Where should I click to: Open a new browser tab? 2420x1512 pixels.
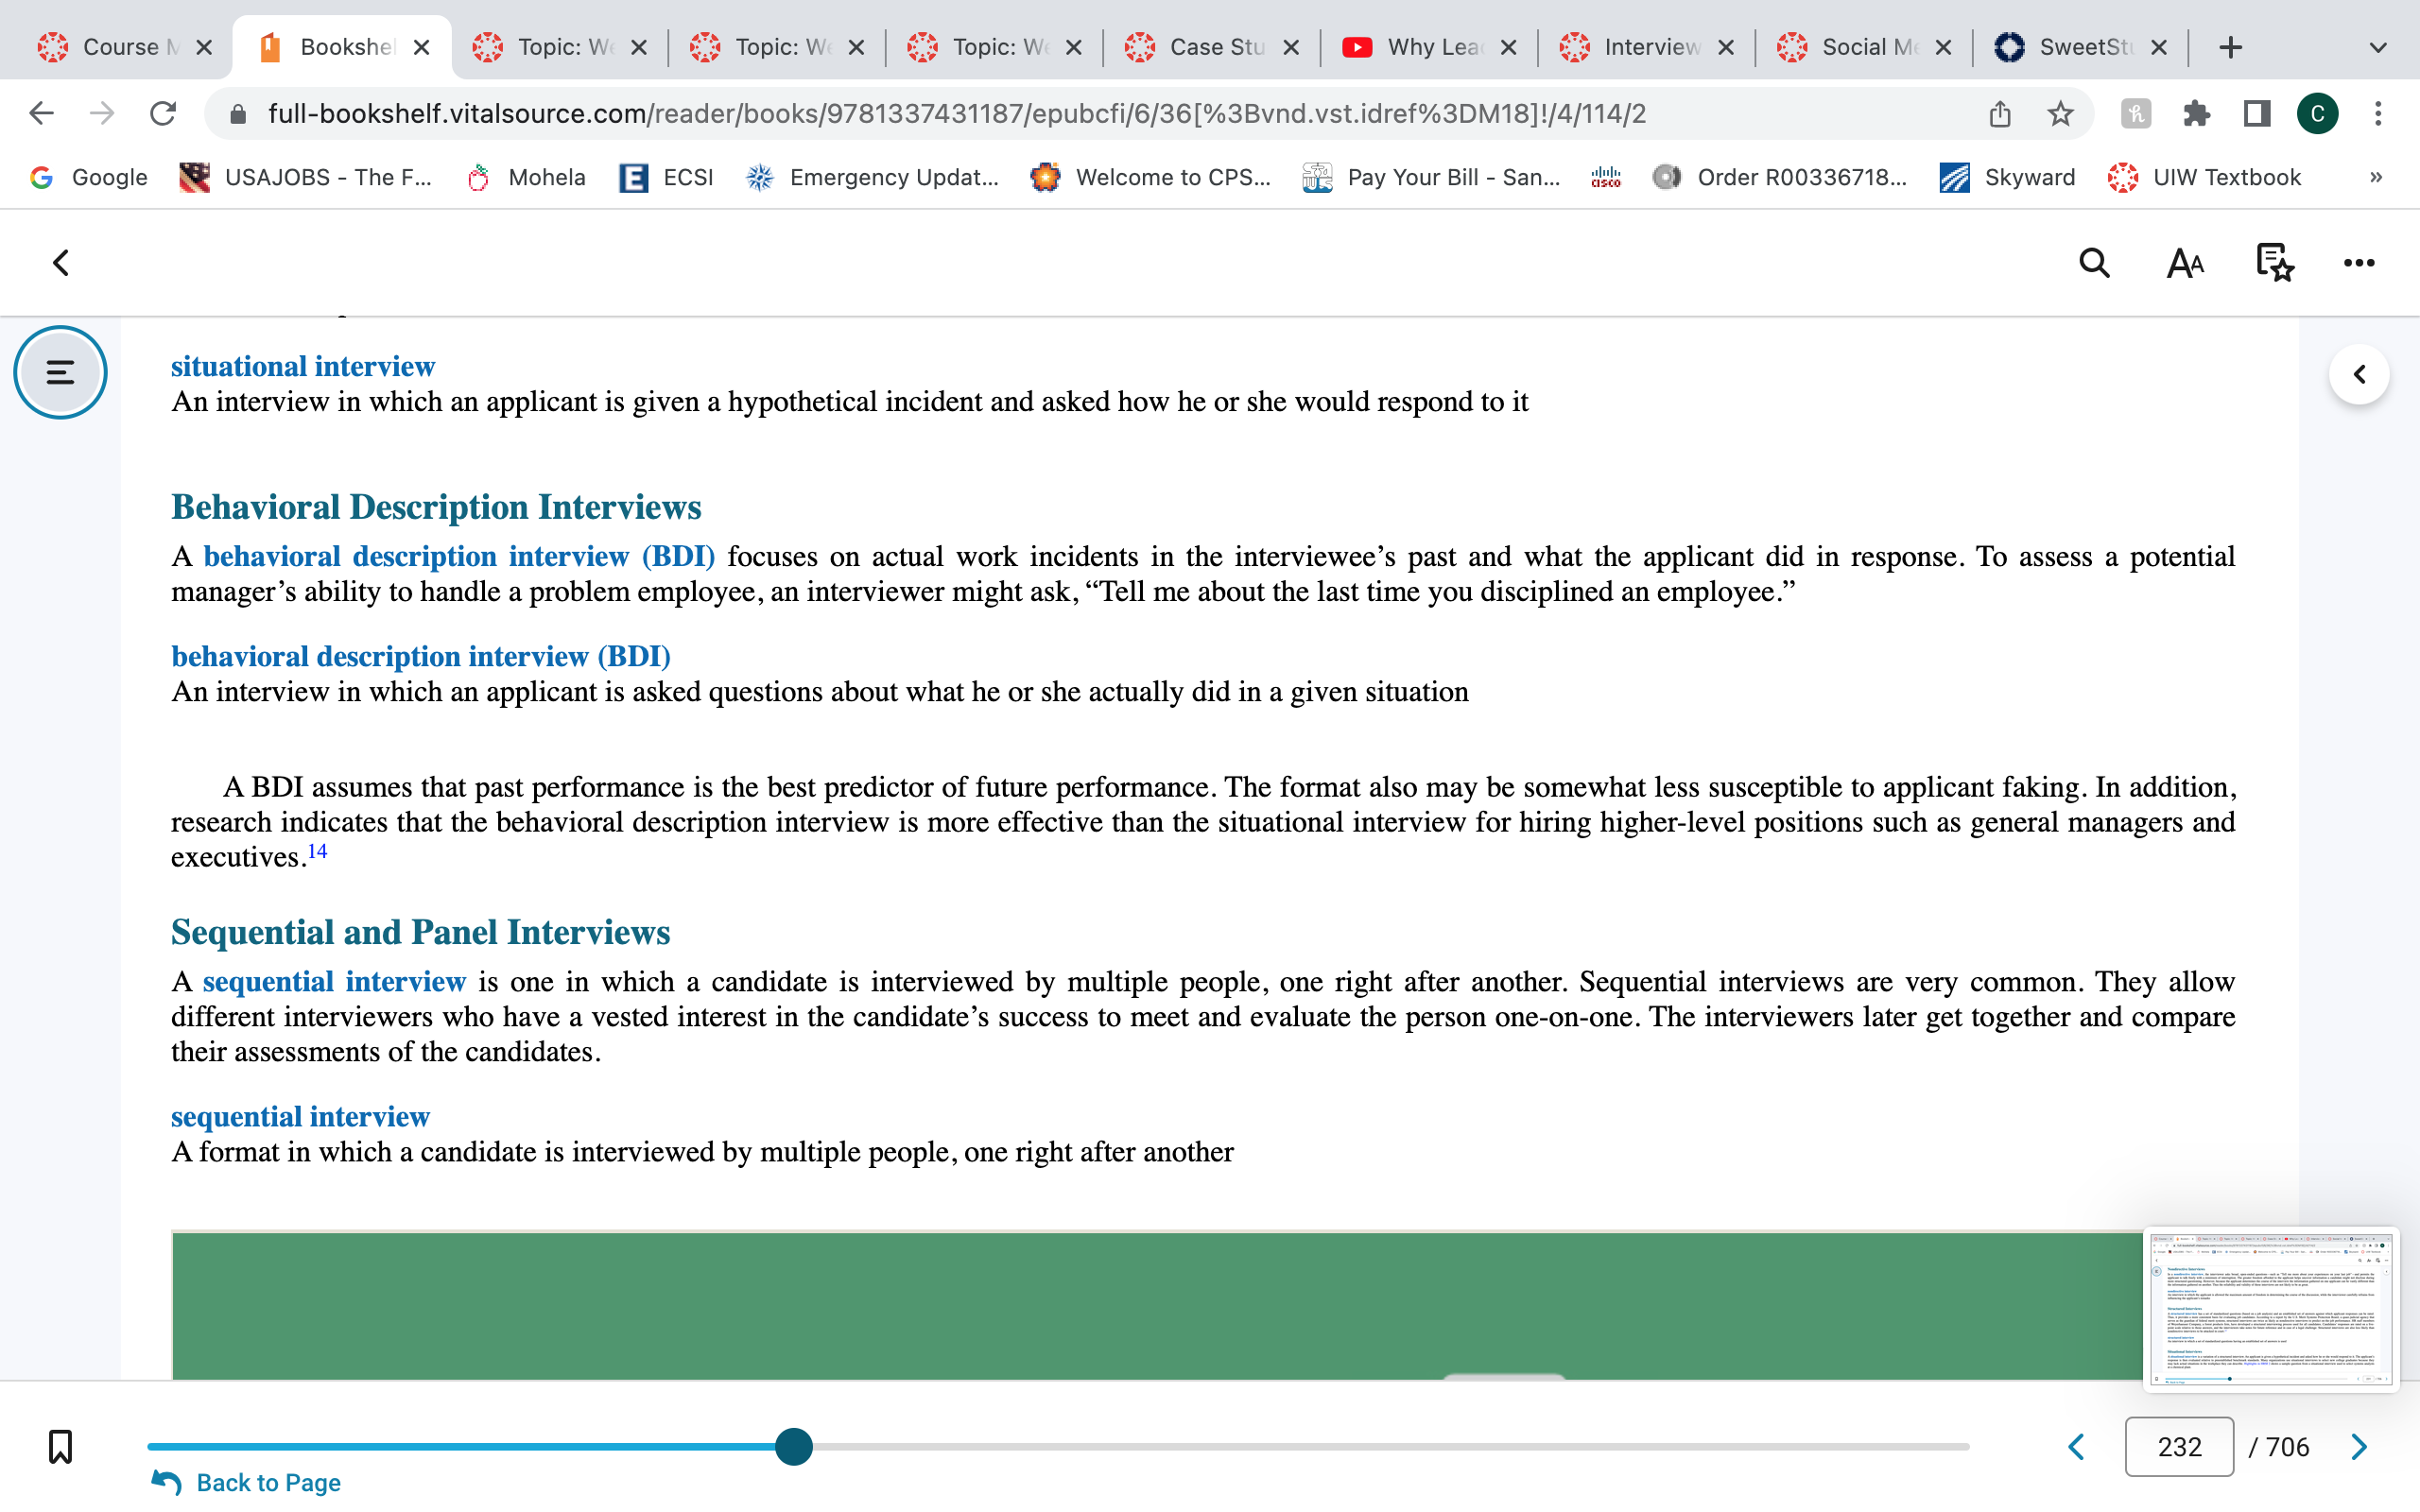coord(2230,47)
